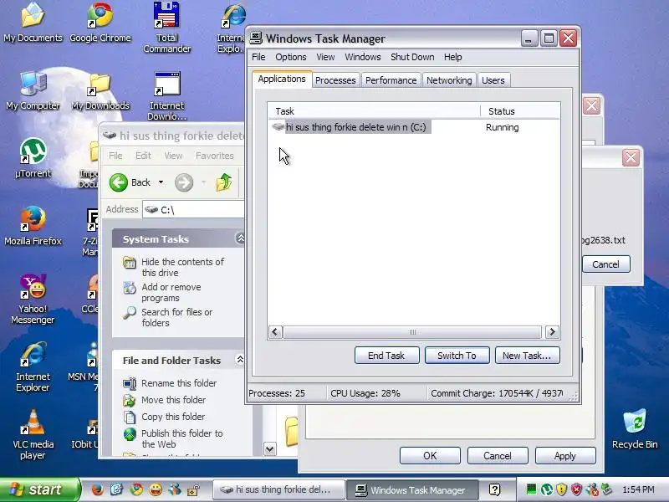
Task: Click Yahoo Messenger smiley in Quick Launch
Action: [156, 489]
